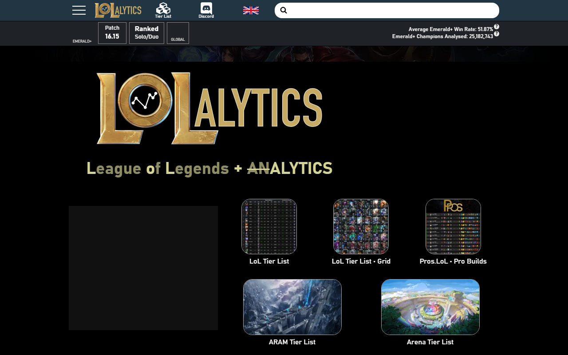This screenshot has height=355, width=568.
Task: Open the Discord icon link
Action: pos(206,10)
